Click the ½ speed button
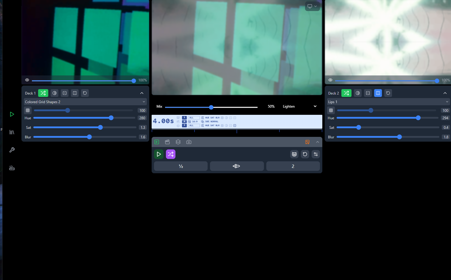Screen dimensions: 451x280 click(181, 166)
